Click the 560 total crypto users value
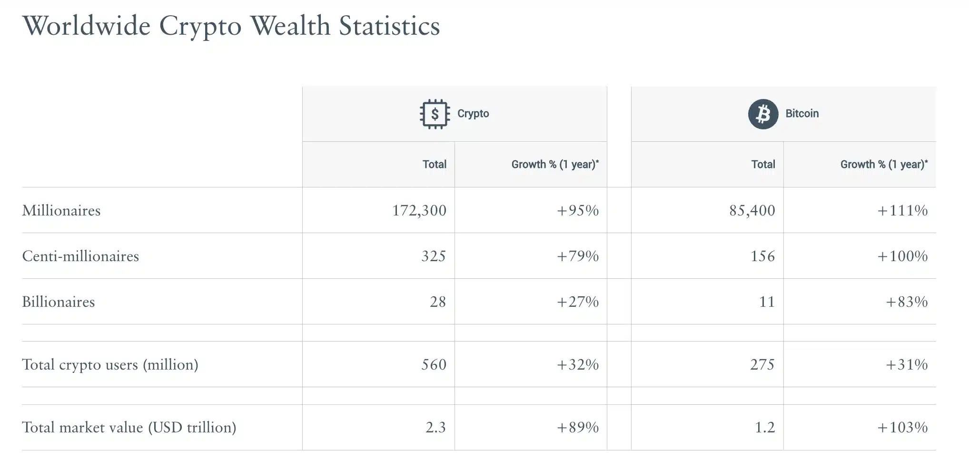This screenshot has height=469, width=969. pos(434,365)
